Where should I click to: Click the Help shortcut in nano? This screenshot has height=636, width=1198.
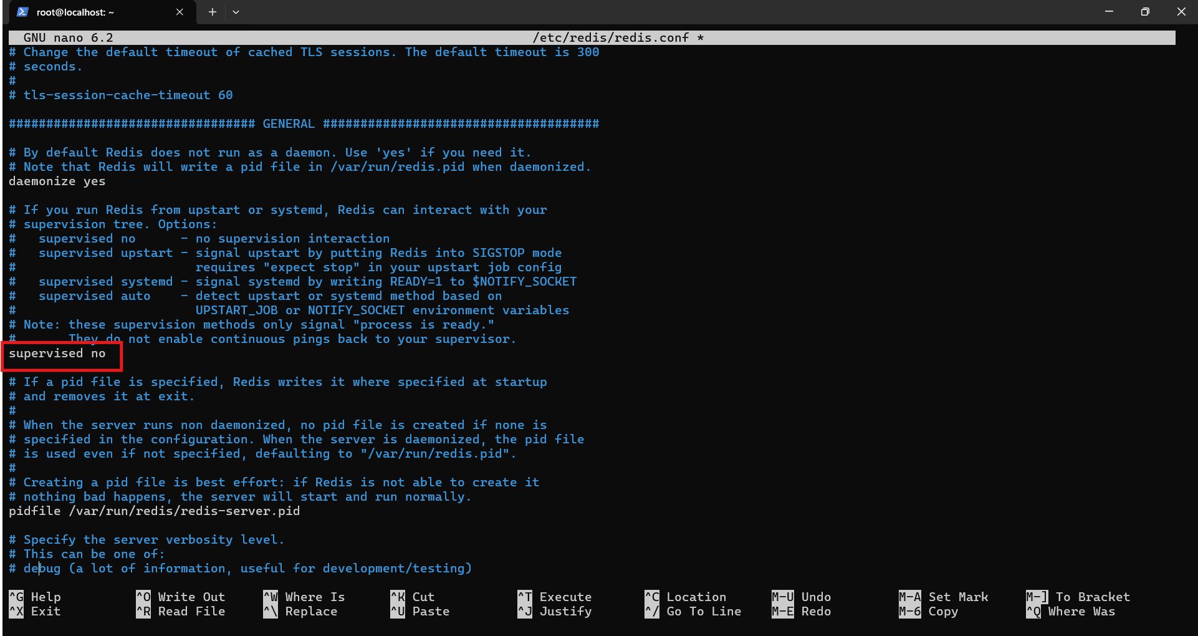click(x=46, y=597)
